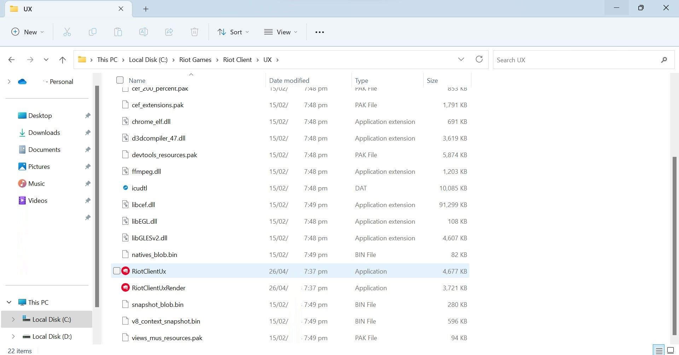
Task: Open the View dropdown menu
Action: 281,32
